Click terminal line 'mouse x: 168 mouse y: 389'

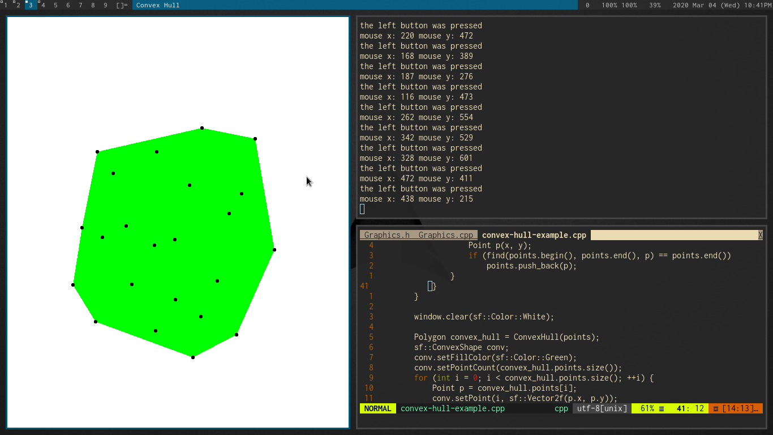click(x=416, y=56)
